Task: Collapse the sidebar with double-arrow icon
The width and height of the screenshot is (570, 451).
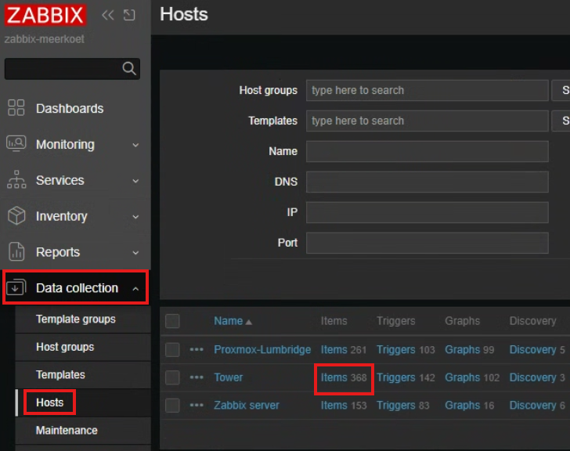Action: pos(107,15)
